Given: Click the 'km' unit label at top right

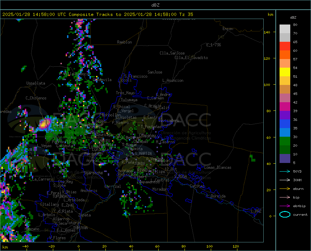Looking at the screenshot, I should [270, 15].
